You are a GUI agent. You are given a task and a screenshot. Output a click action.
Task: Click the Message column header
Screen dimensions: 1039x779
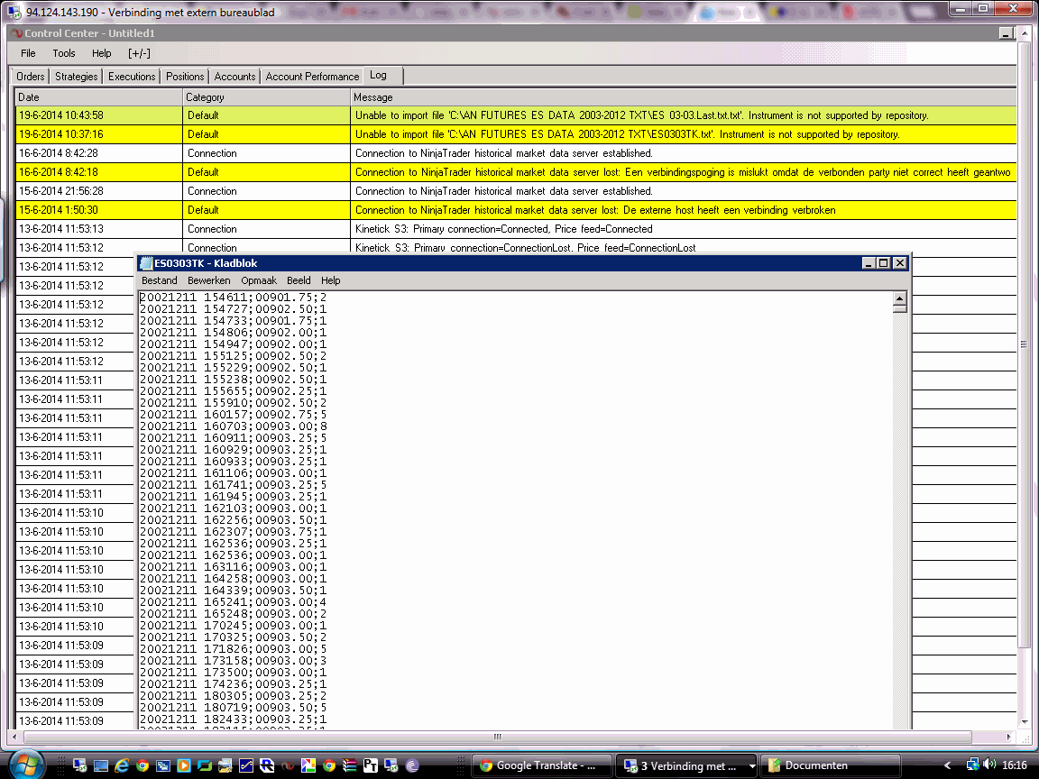tap(683, 97)
